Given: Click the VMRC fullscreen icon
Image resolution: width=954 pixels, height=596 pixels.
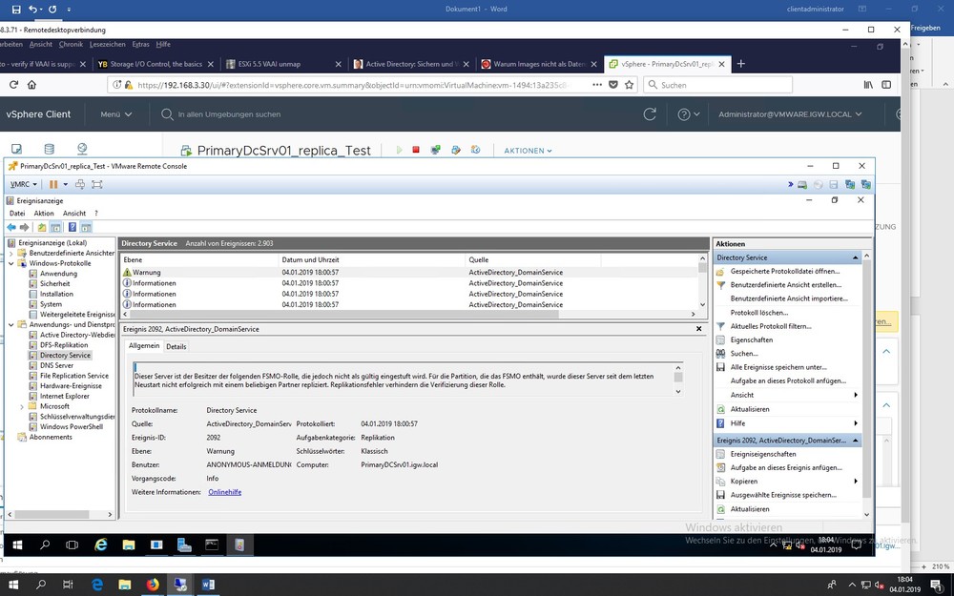Looking at the screenshot, I should pos(95,184).
